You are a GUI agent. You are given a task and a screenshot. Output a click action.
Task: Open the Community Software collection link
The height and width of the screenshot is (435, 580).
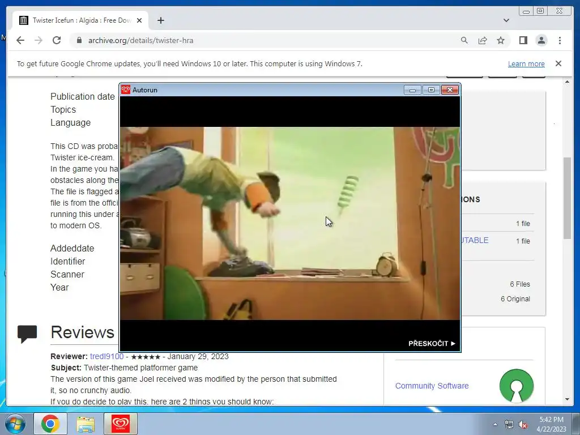pos(432,386)
